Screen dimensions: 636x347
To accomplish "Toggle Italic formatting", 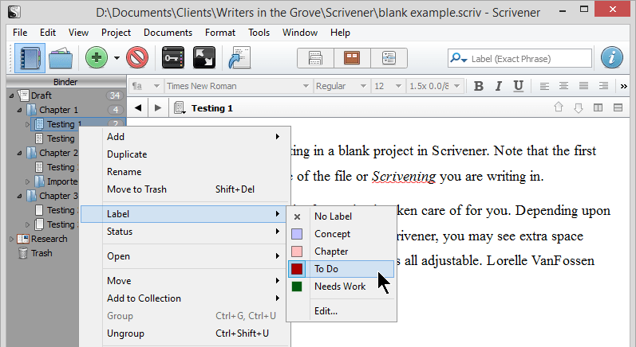I will point(499,86).
